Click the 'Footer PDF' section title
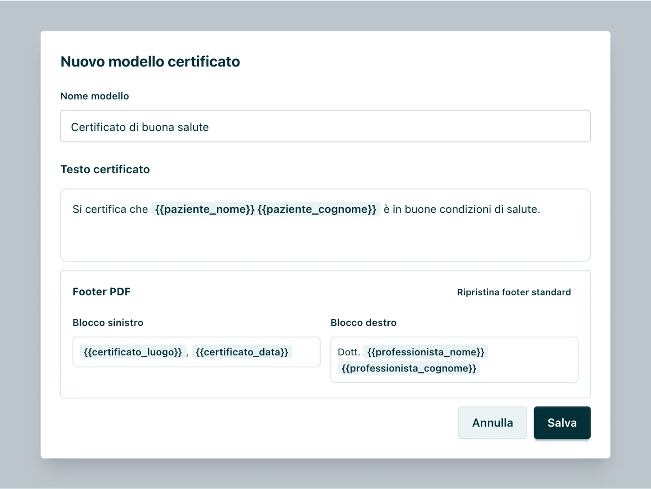 101,292
